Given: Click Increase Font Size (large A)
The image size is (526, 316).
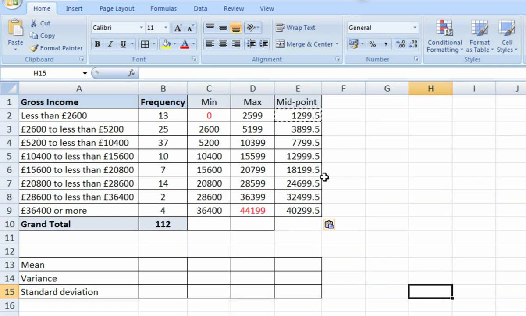Looking at the screenshot, I should pos(178,28).
